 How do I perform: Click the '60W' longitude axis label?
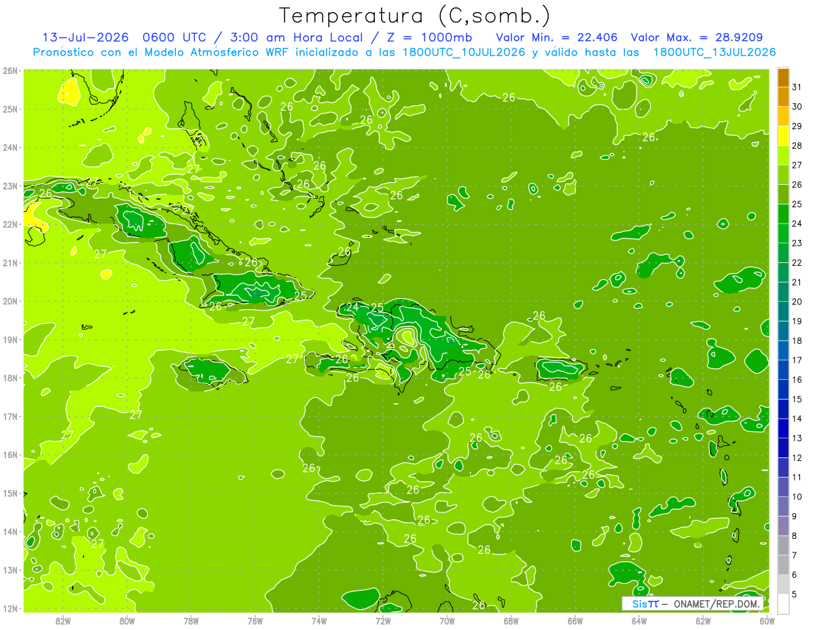tap(767, 620)
